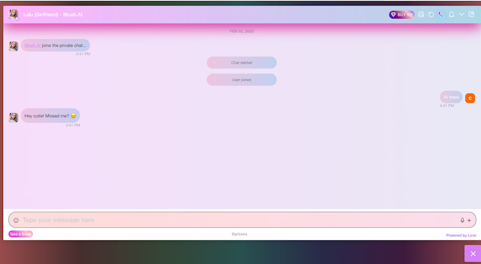Click the BUY VIP button
This screenshot has width=481, height=264.
point(402,14)
